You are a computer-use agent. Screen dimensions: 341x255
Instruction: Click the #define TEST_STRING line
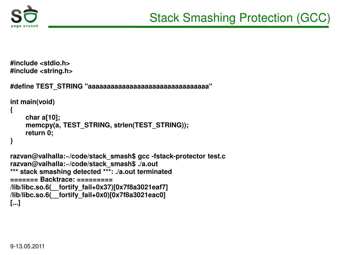click(111, 86)
